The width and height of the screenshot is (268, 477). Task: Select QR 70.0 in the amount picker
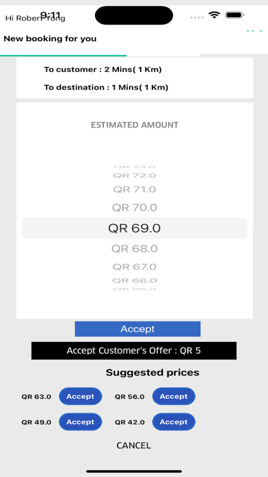pos(135,208)
